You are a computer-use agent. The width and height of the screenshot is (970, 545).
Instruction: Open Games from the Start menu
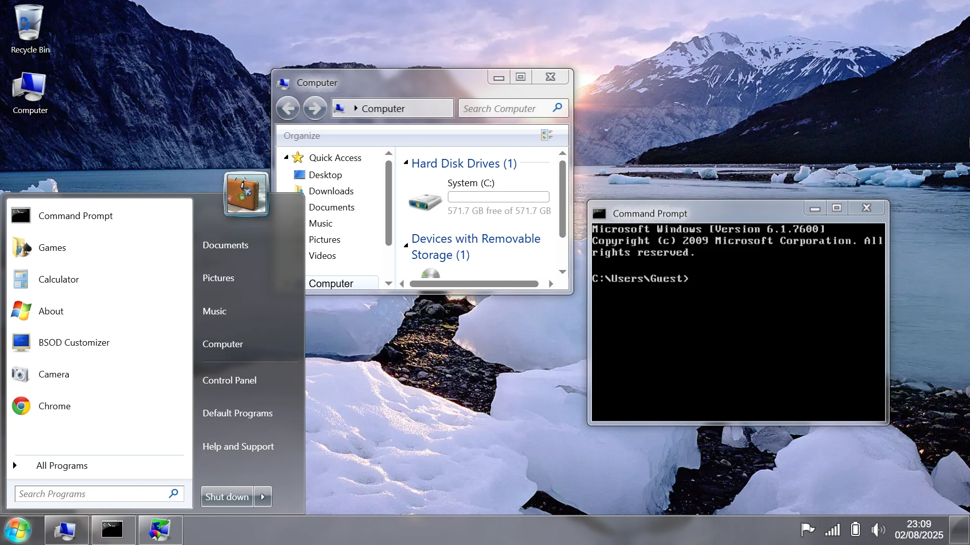point(52,247)
